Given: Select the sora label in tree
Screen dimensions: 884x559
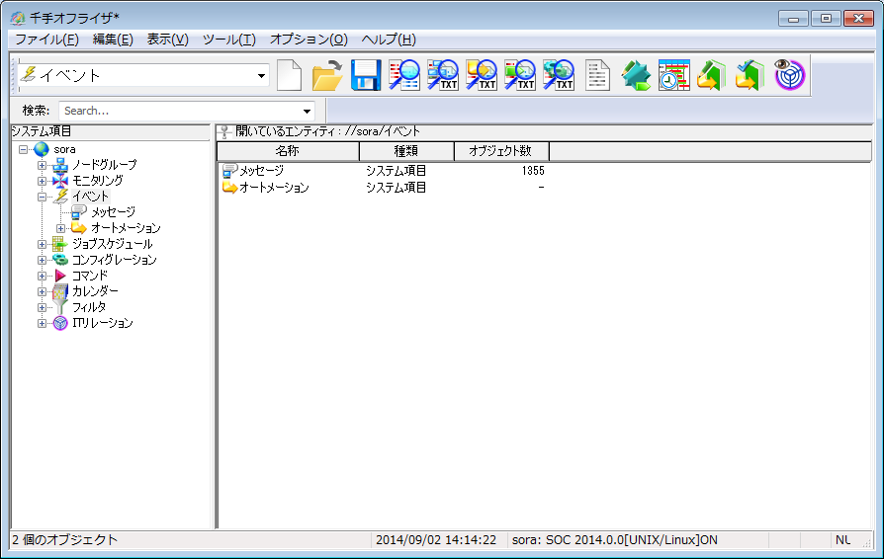Looking at the screenshot, I should point(64,150).
